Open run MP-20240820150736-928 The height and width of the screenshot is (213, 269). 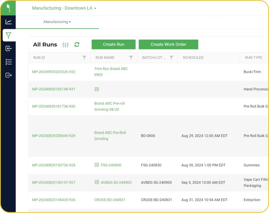[54, 165]
